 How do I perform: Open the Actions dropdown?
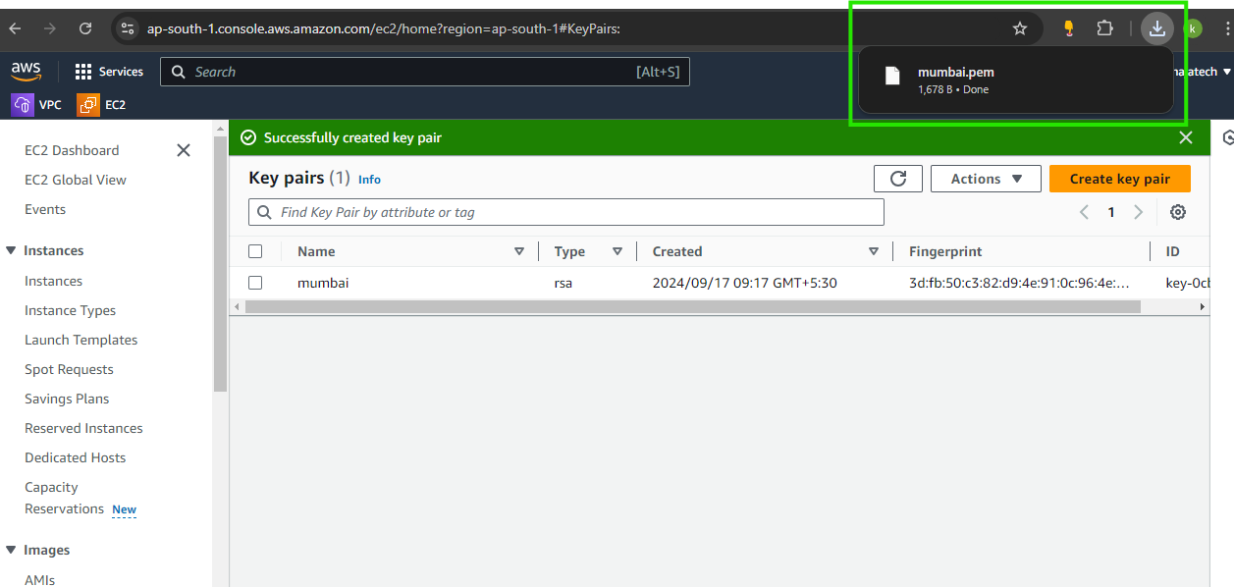pyautogui.click(x=986, y=179)
